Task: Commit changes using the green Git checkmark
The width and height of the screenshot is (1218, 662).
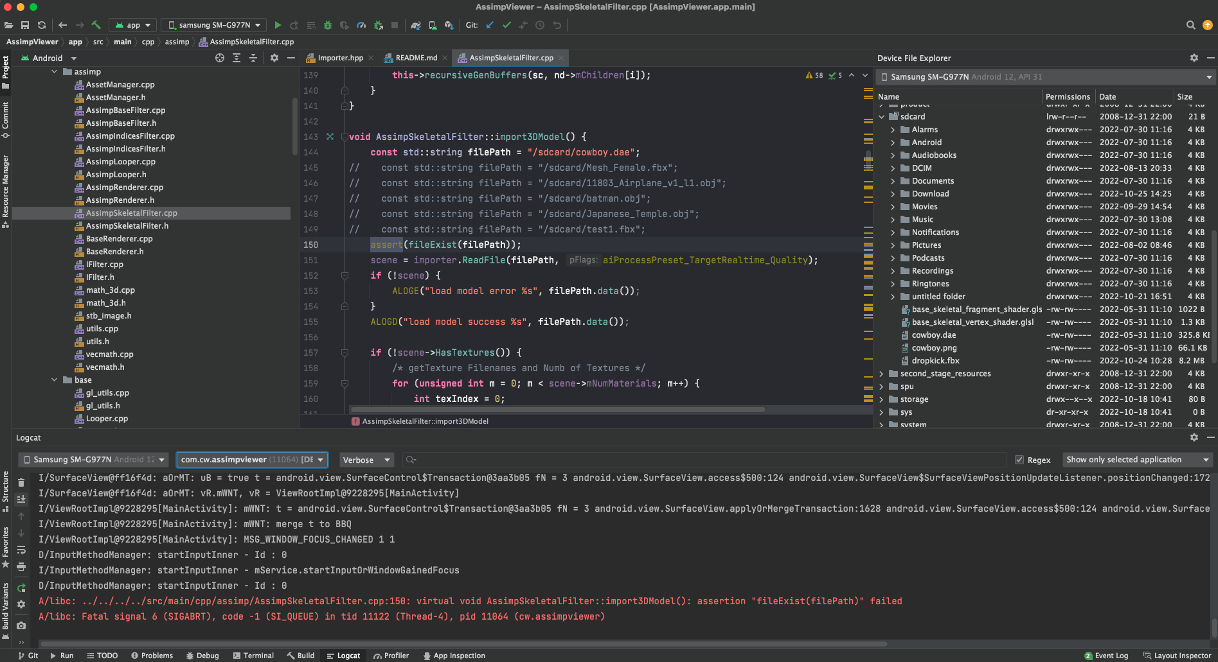Action: click(506, 25)
